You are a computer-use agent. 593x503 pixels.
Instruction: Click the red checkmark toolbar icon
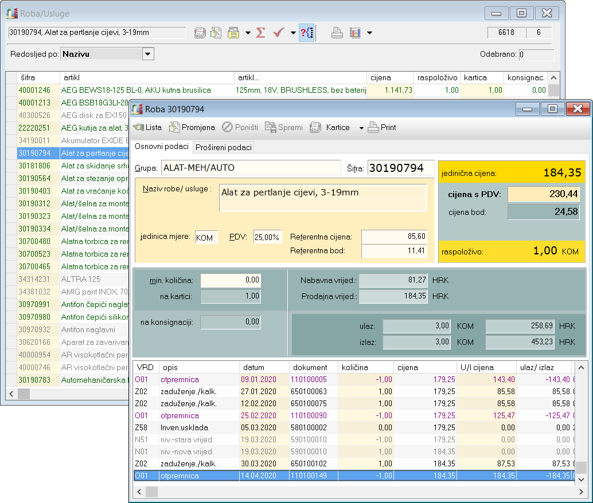coord(279,33)
